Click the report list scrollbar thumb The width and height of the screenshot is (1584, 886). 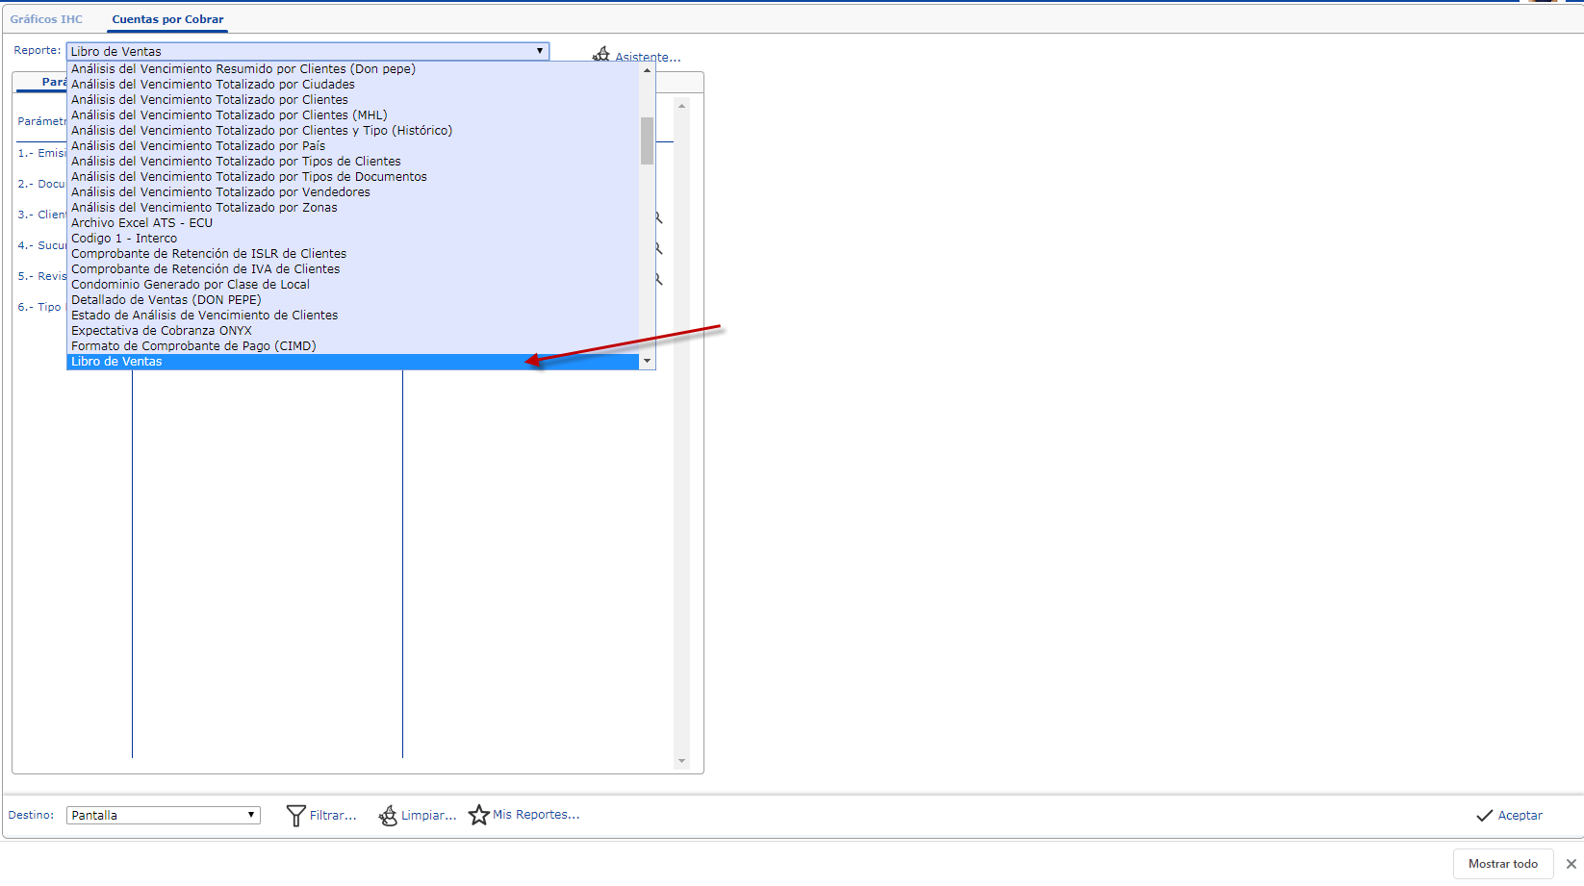click(x=647, y=140)
